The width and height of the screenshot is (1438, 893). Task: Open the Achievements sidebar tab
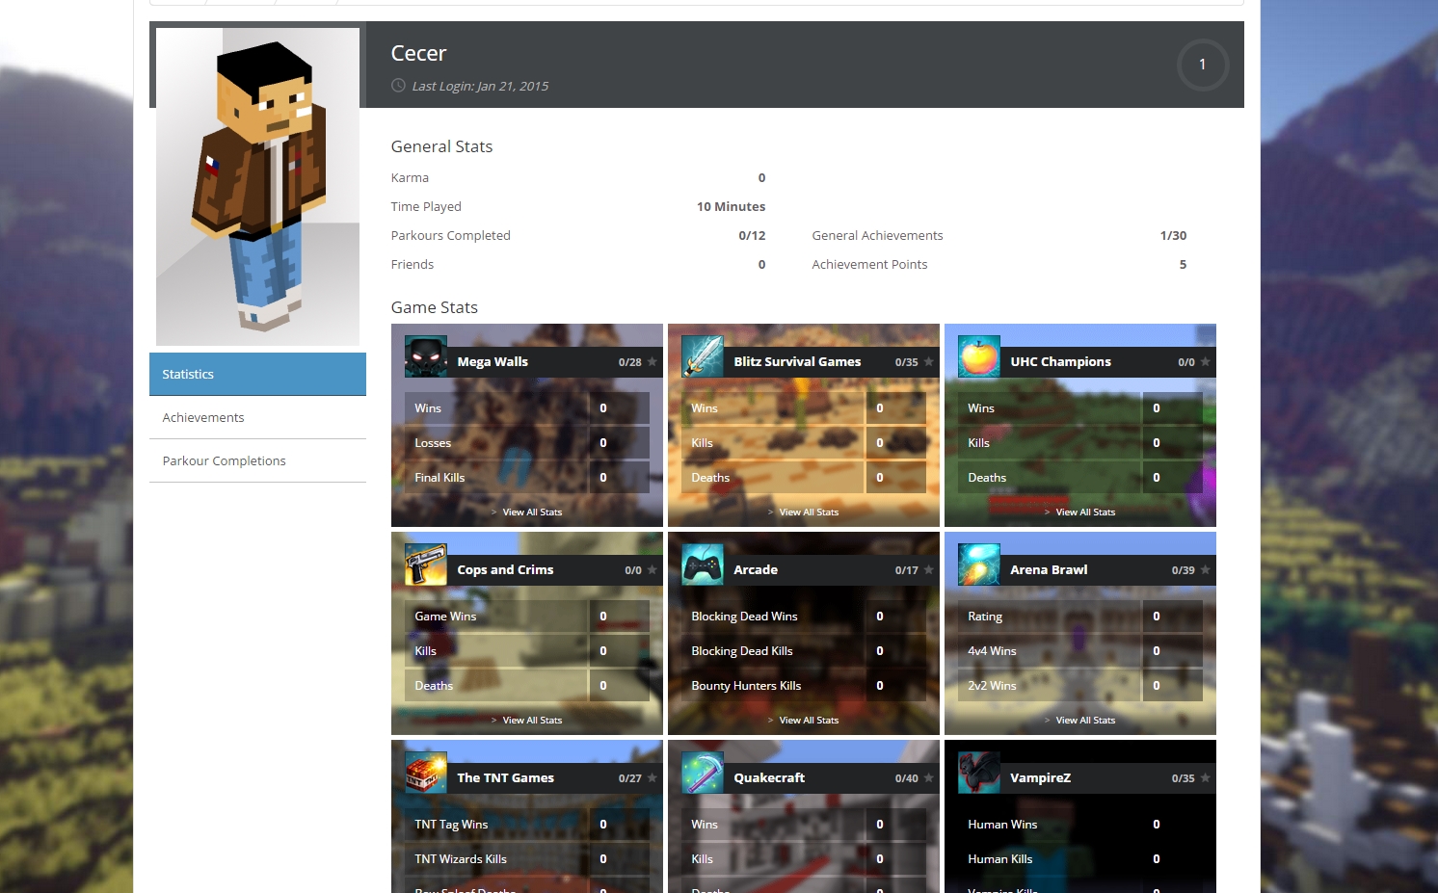(x=257, y=417)
